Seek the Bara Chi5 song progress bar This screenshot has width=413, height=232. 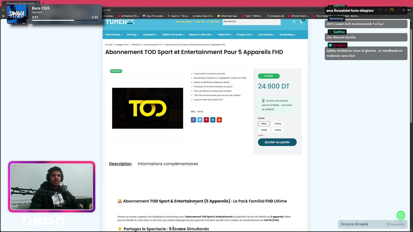[x=65, y=20]
